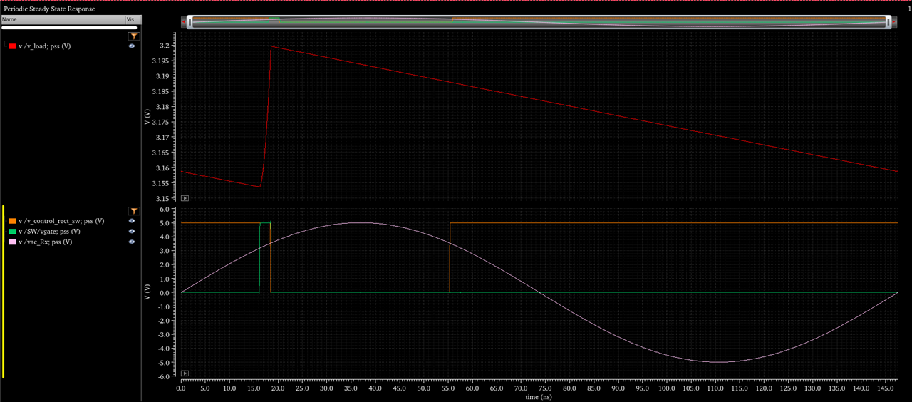Click the orange v_control_rect_sw color swatch
Image resolution: width=912 pixels, height=402 pixels.
click(12, 221)
